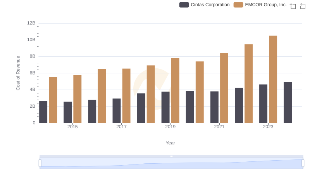Click the EMCOR bar for 2019
Viewport: 310px width, 178px height.
[175, 90]
